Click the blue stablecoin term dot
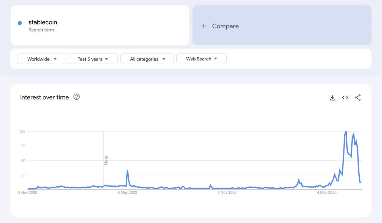Screen dimensions: 382x223 [x=20, y=23]
